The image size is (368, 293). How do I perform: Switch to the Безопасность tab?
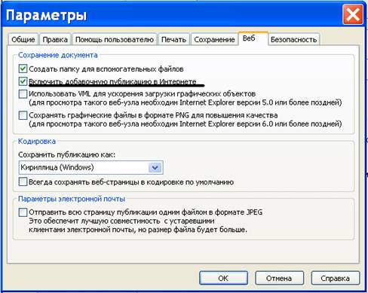[x=293, y=39]
